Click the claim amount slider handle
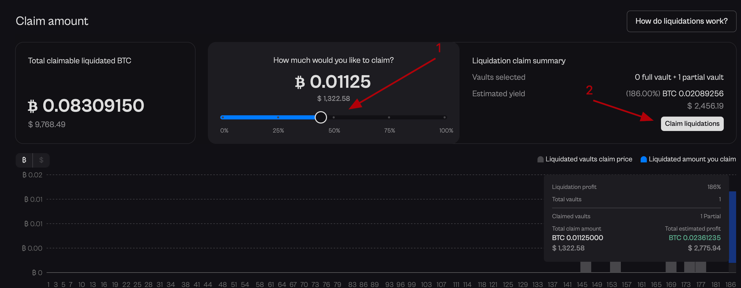Viewport: 741px width, 288px height. click(320, 117)
